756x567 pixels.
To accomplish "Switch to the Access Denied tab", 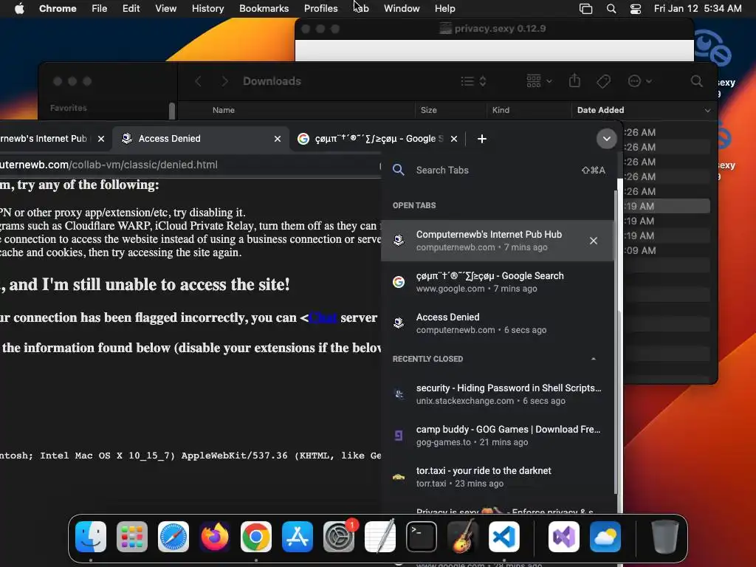I will click(200, 139).
